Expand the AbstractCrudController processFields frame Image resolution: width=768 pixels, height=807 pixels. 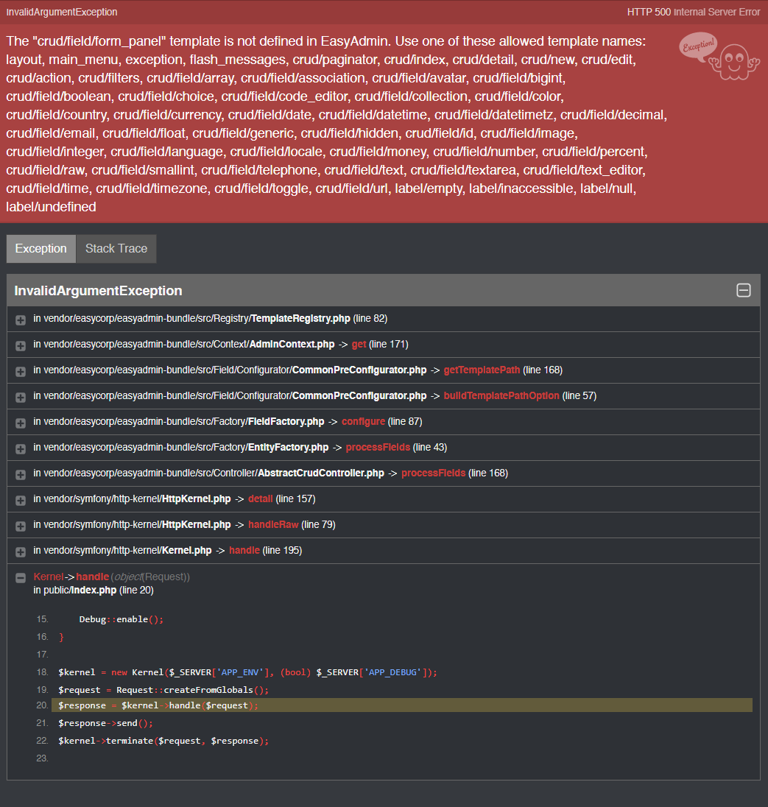20,473
